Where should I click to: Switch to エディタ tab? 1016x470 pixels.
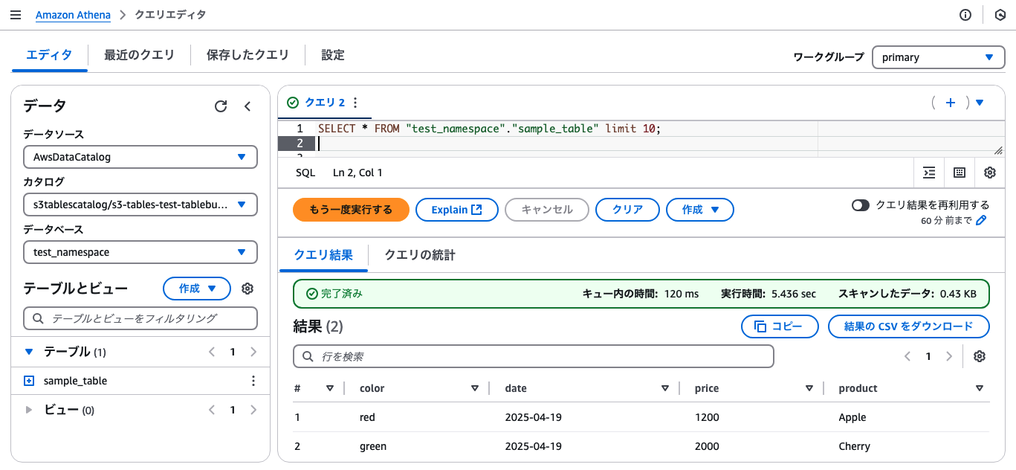tap(49, 55)
